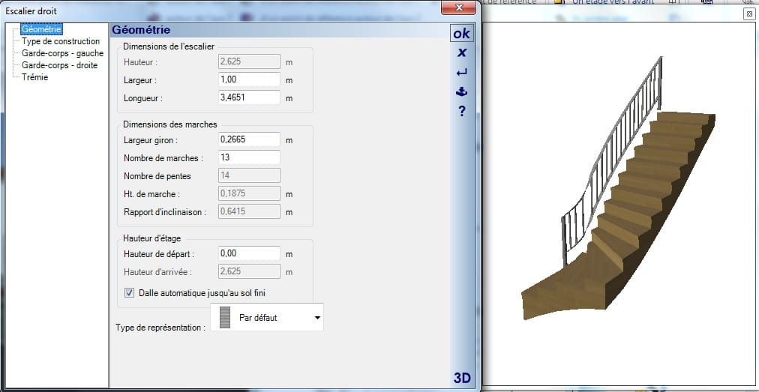Click the Dimensions des marches group label
Viewport: 759px width, 392px height.
click(170, 124)
